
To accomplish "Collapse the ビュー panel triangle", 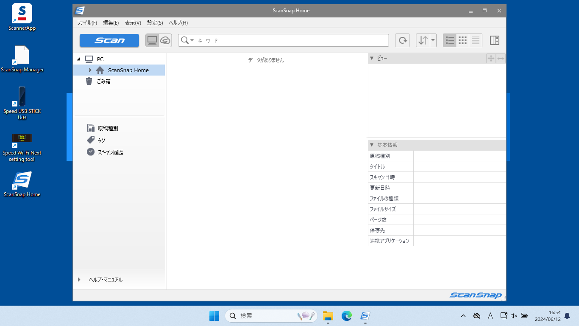I will click(x=372, y=59).
